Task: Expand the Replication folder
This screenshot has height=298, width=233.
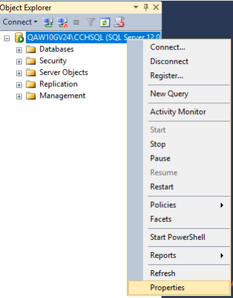Action: (x=19, y=84)
